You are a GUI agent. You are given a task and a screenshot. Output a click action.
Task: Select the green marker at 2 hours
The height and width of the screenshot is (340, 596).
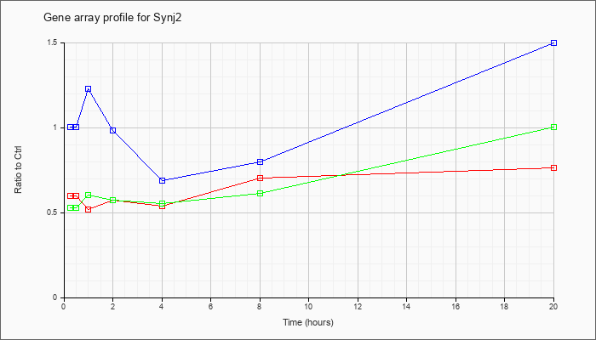tap(113, 200)
